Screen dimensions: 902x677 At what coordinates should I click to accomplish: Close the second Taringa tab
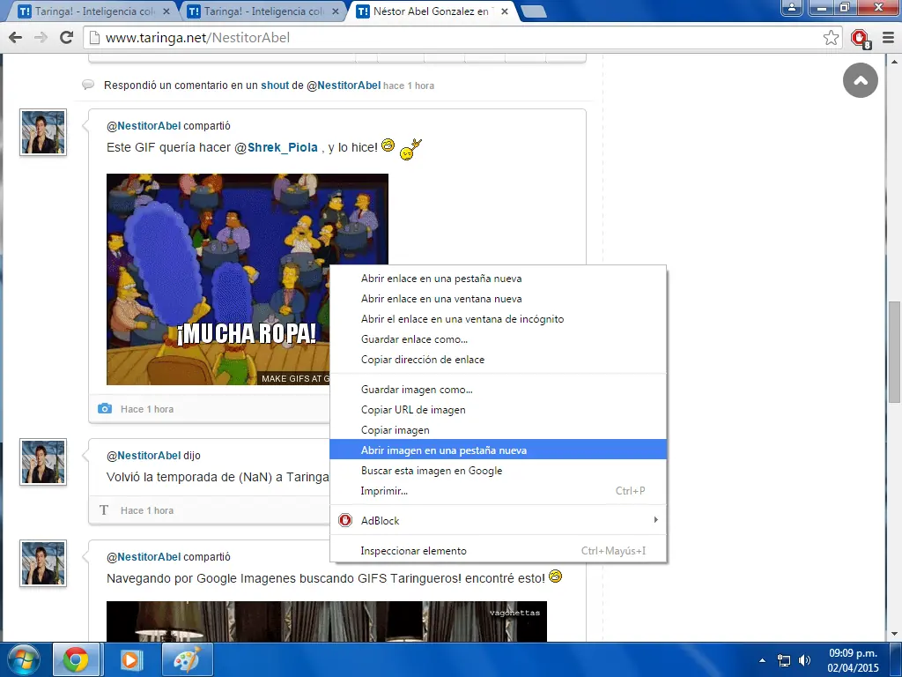[336, 11]
